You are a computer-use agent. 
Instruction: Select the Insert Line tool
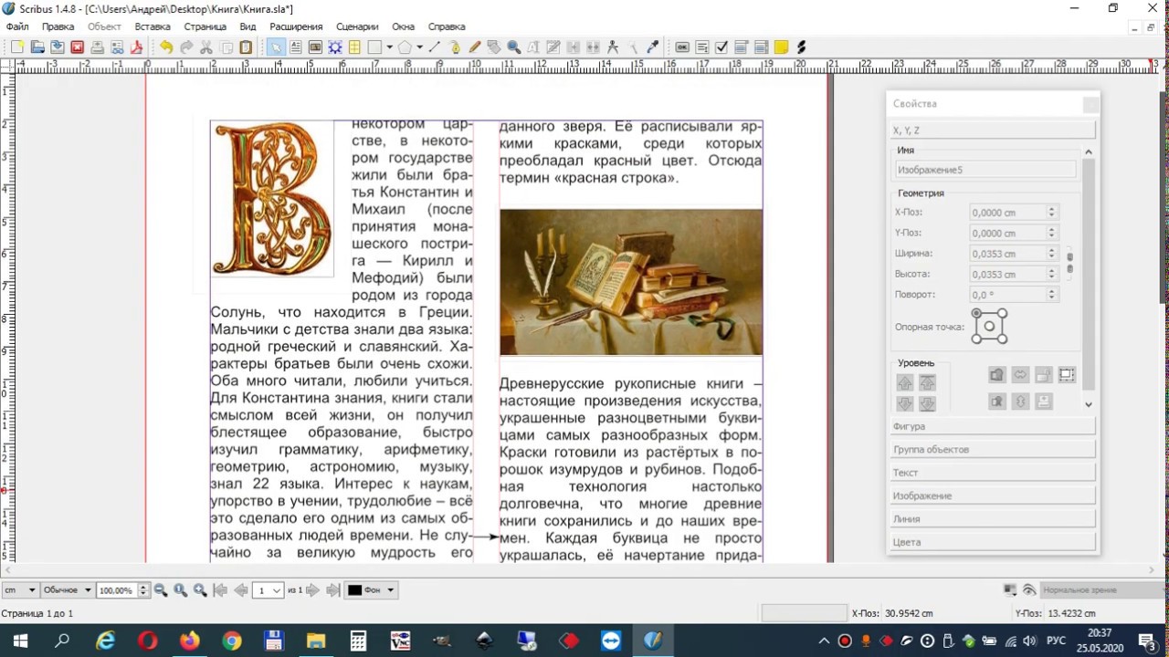click(x=435, y=47)
